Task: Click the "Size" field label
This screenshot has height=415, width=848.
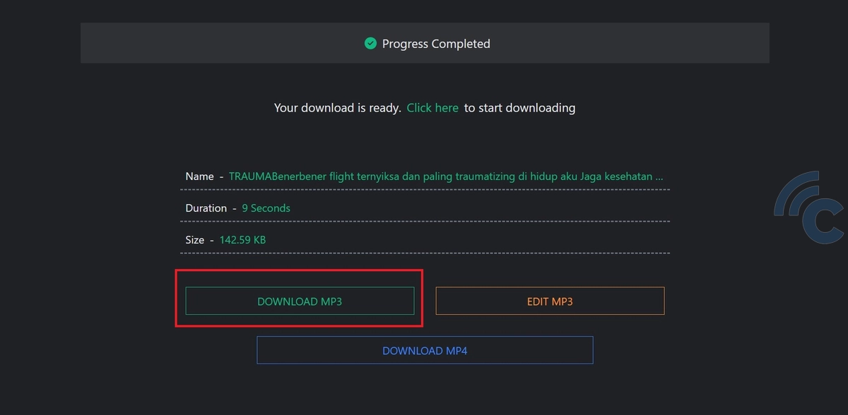Action: click(194, 240)
